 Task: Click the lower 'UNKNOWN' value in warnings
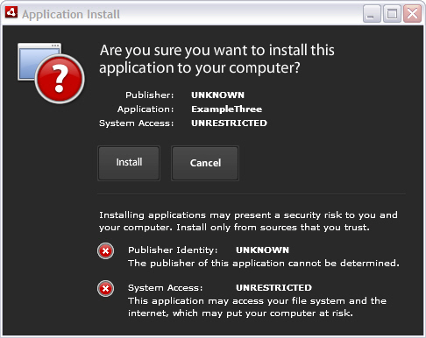[262, 250]
